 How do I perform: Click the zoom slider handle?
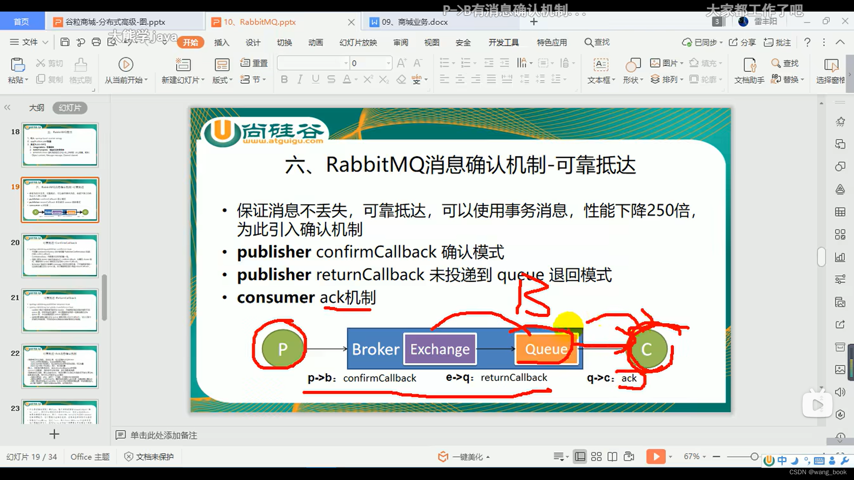(x=754, y=456)
